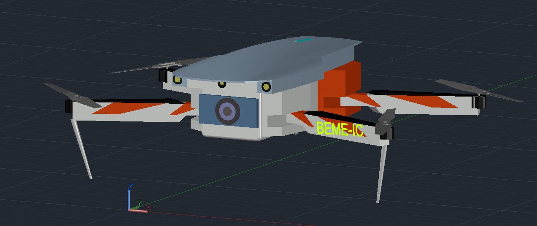Viewport: 537px width, 226px height.
Task: Click the red X axis label
Action: tap(148, 207)
